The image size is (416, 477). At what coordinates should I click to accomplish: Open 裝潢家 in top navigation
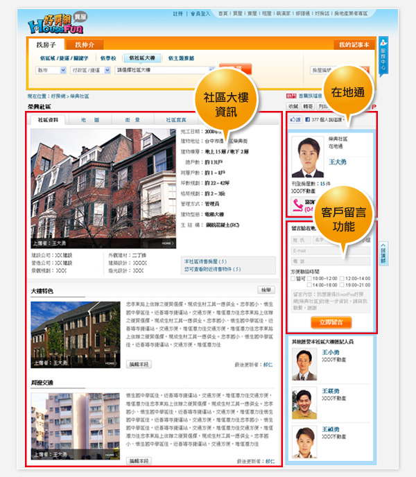[x=284, y=13]
